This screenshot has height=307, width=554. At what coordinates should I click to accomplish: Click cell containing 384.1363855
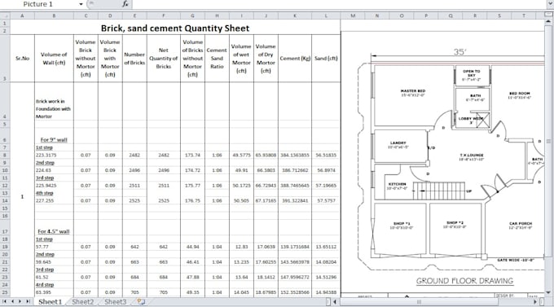coord(295,155)
